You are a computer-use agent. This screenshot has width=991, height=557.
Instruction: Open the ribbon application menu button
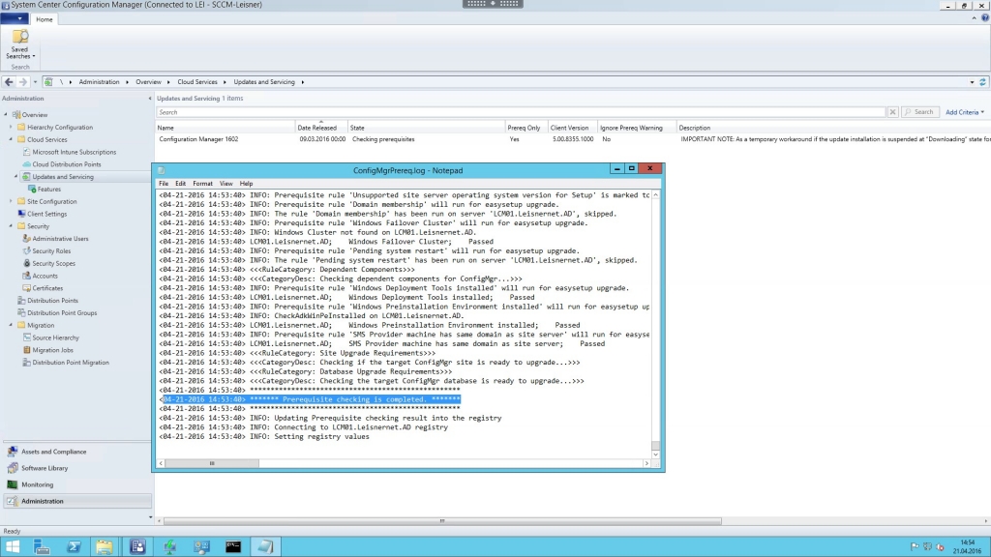(x=14, y=19)
